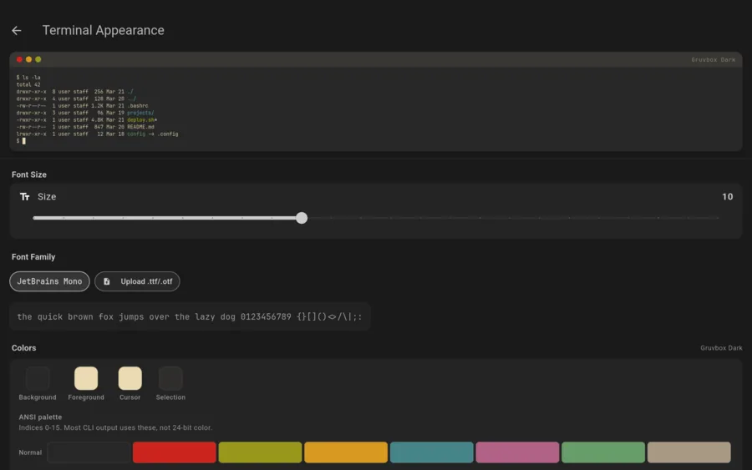
Task: Click the Font Family heading
Action: point(33,257)
